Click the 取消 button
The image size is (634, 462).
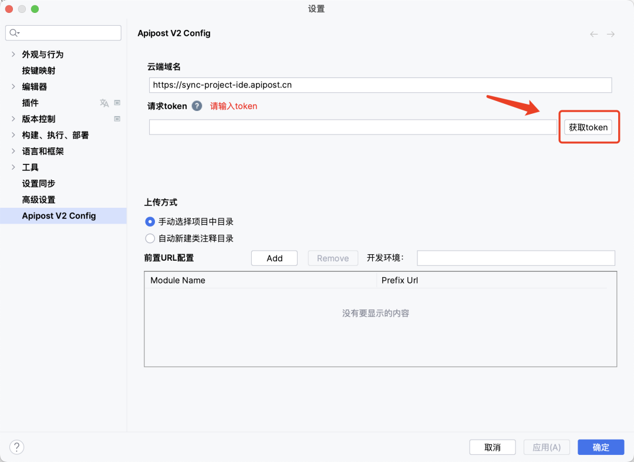492,447
